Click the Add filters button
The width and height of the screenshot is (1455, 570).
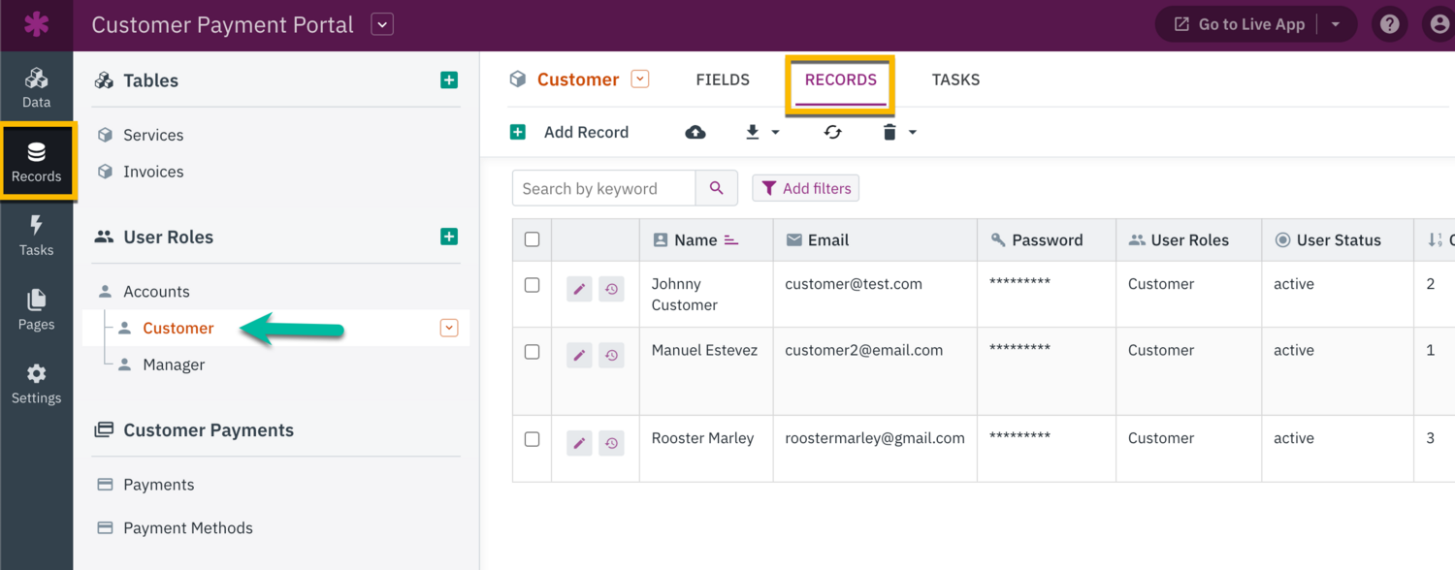coord(805,189)
